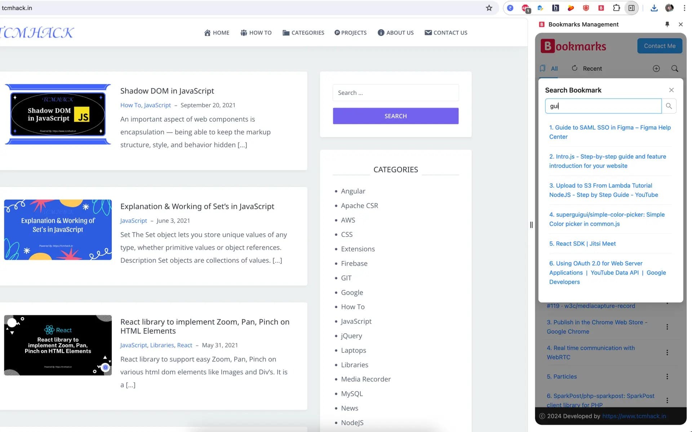
Task: Focus the site Search input field
Action: (395, 93)
